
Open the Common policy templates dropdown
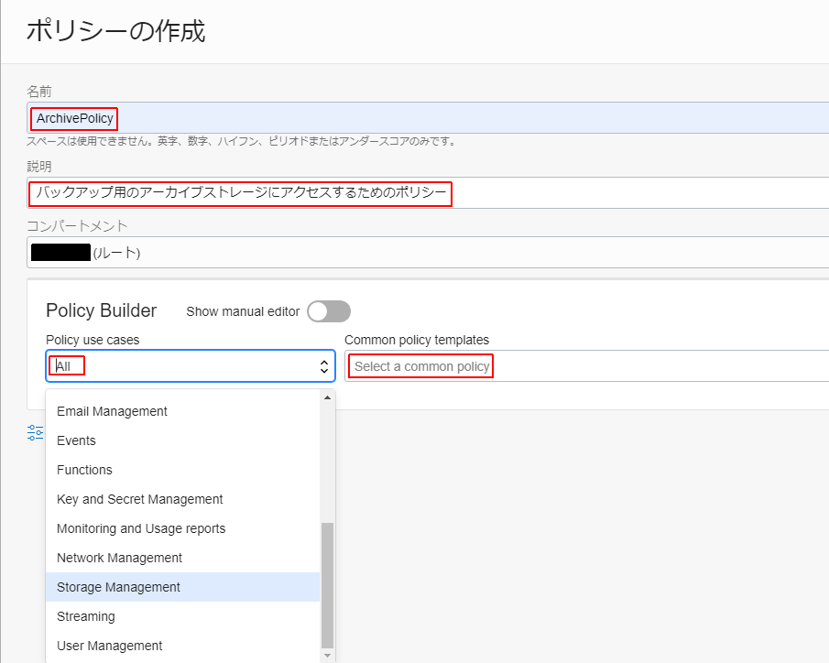pos(587,366)
